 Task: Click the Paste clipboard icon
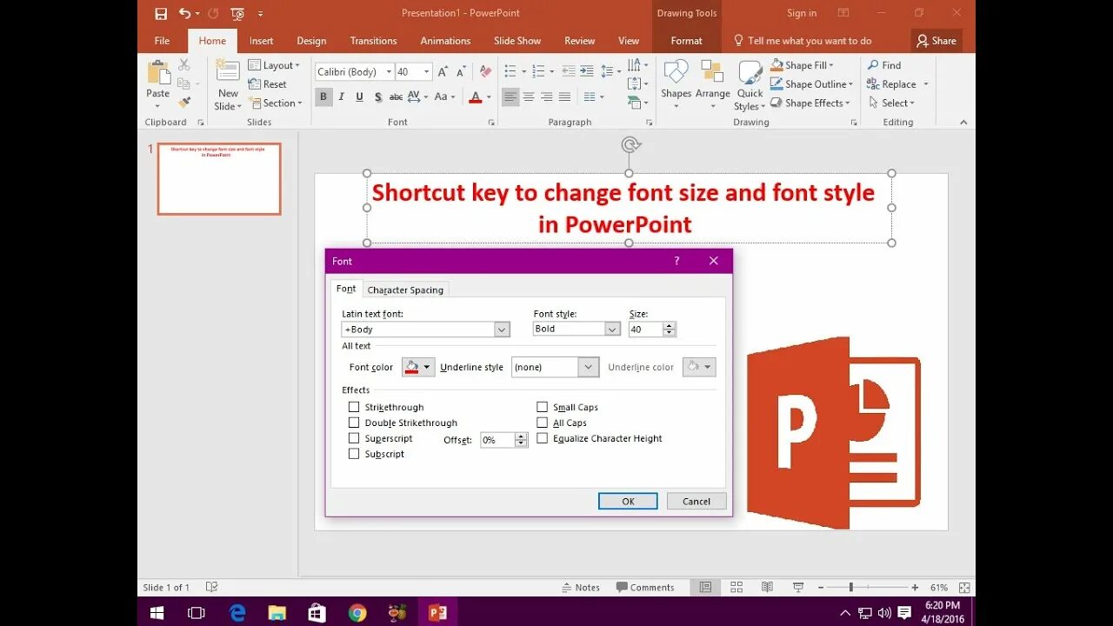pos(158,74)
